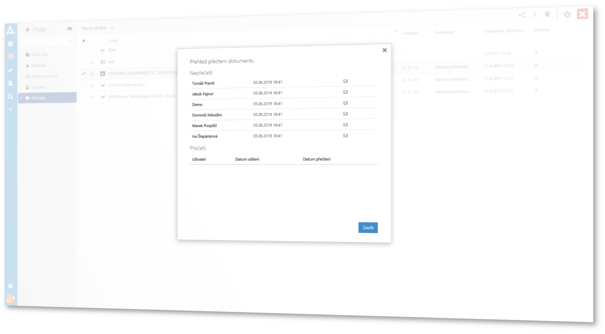This screenshot has height=334, width=605.
Task: Open Záznamy section
Action: pos(38,87)
